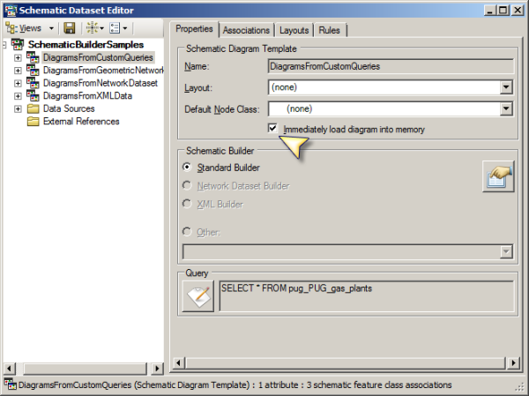
Task: Click tree panel scroll left arrow
Action: 10,369
